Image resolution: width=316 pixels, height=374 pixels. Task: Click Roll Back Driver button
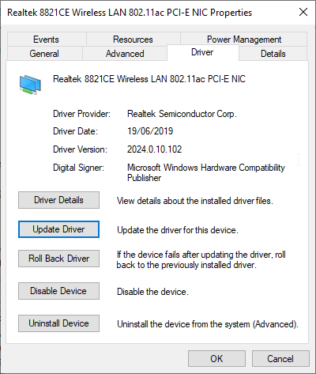pos(58,259)
